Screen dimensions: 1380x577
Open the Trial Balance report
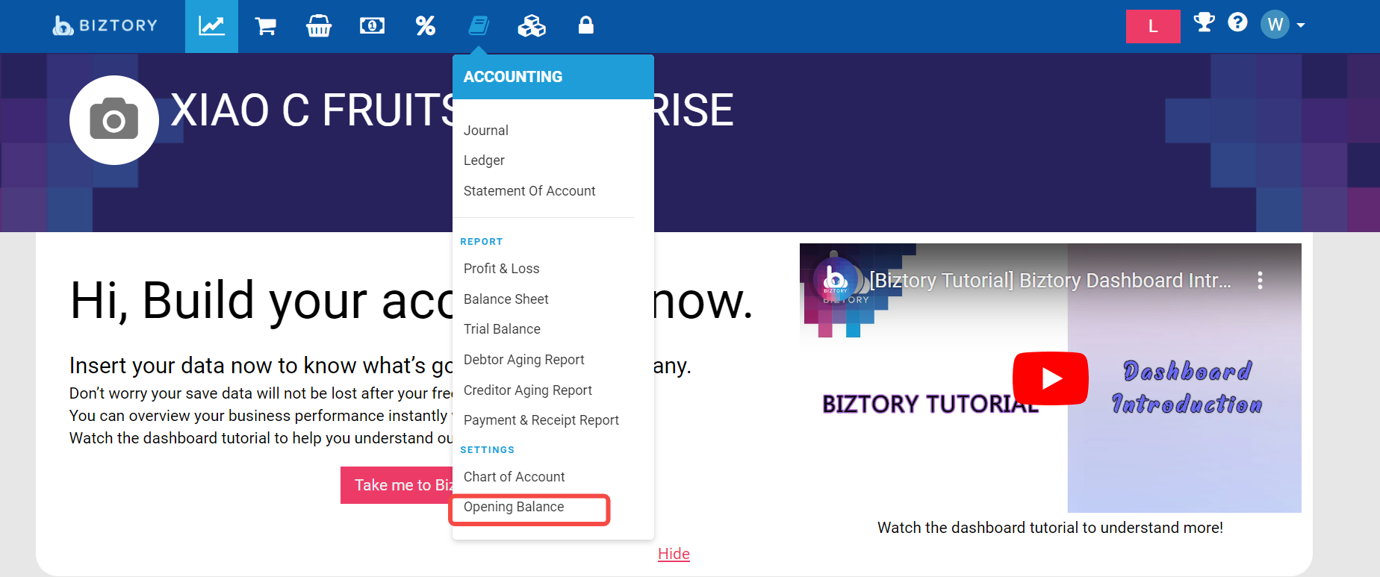point(502,329)
